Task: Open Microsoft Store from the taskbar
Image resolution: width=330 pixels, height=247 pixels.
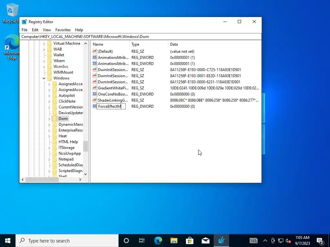Action: 189,241
